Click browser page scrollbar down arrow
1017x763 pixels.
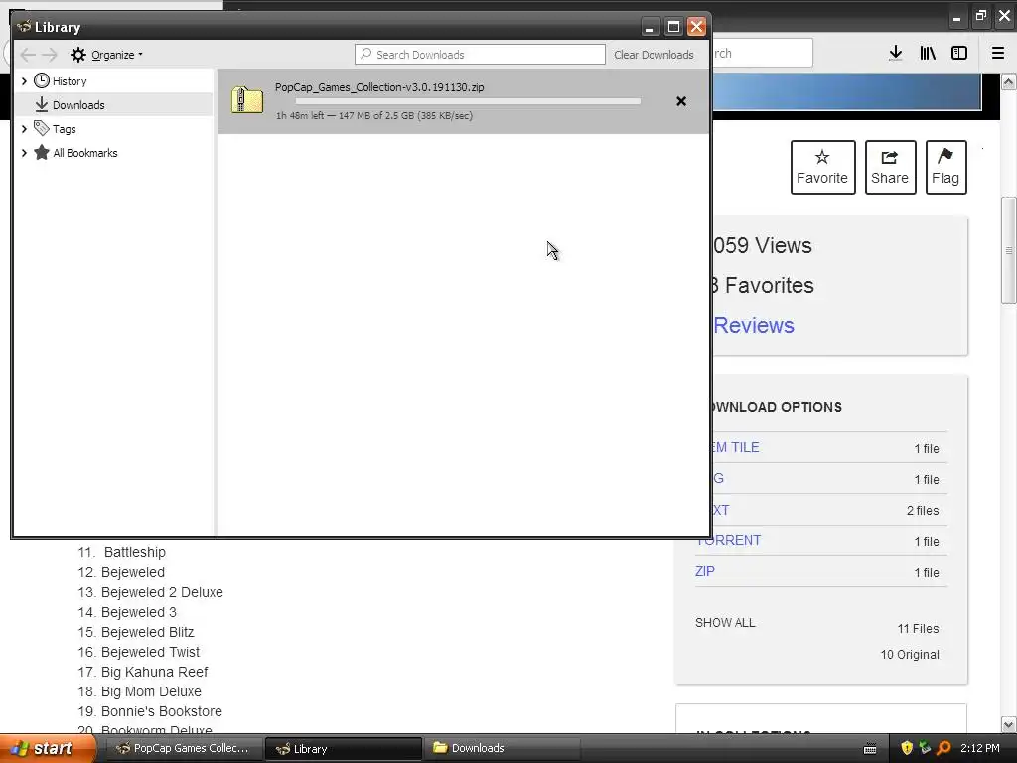coord(1009,724)
